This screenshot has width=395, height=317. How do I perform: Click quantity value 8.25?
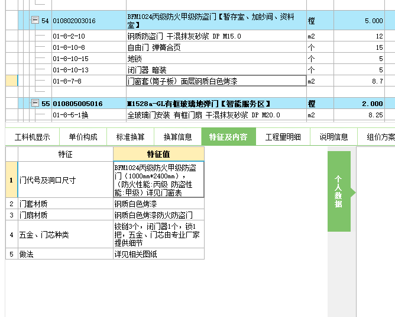(359, 115)
